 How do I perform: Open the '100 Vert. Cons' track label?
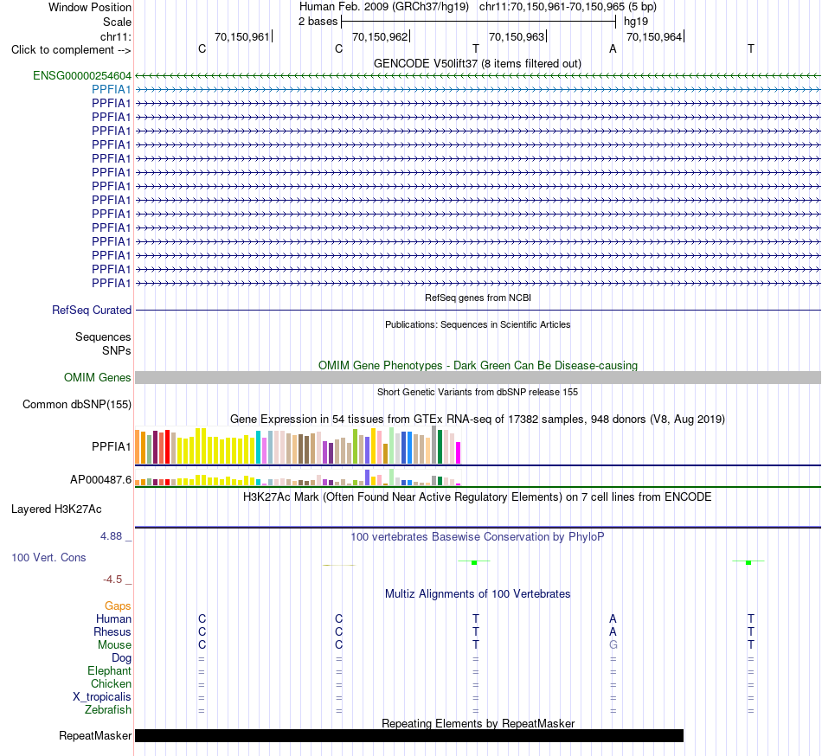click(48, 557)
